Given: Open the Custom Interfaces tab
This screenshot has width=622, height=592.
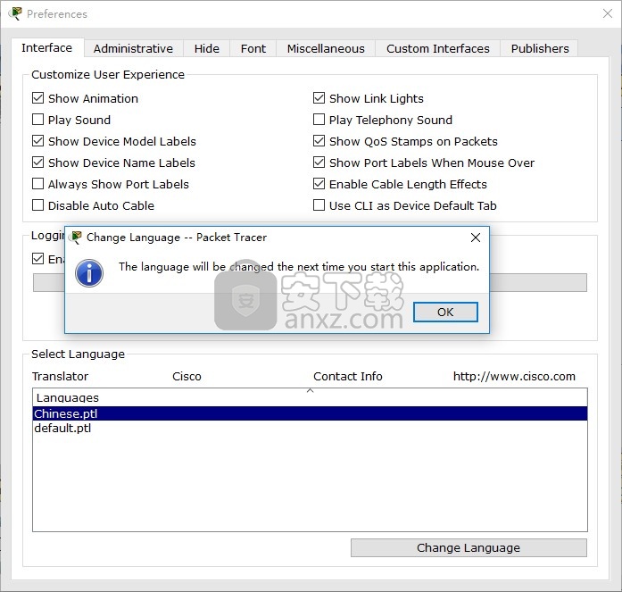Looking at the screenshot, I should pos(438,49).
